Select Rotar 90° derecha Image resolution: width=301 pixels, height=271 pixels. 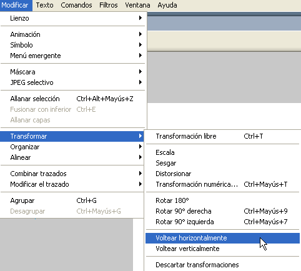point(222,211)
